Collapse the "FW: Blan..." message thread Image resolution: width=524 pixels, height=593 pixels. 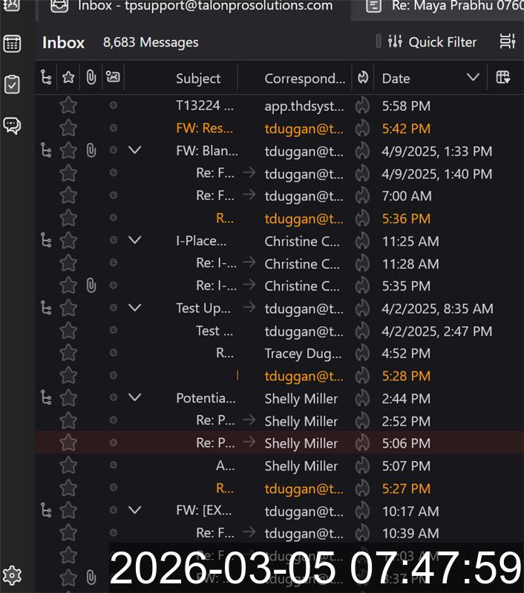(x=134, y=150)
